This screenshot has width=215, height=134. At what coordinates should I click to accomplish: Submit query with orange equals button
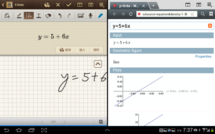click(x=210, y=26)
